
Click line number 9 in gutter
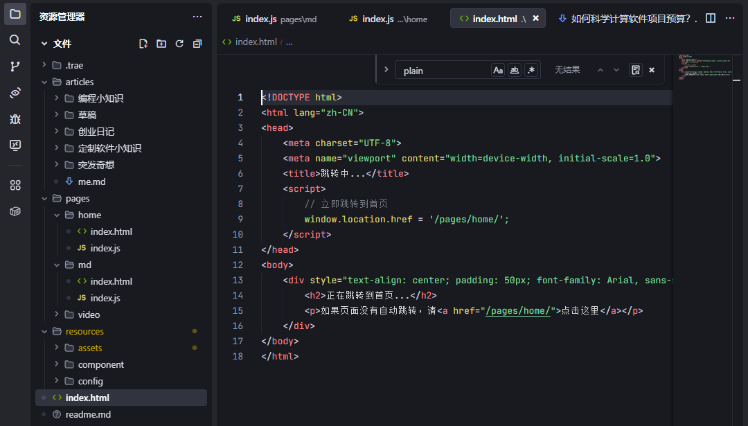coord(240,220)
